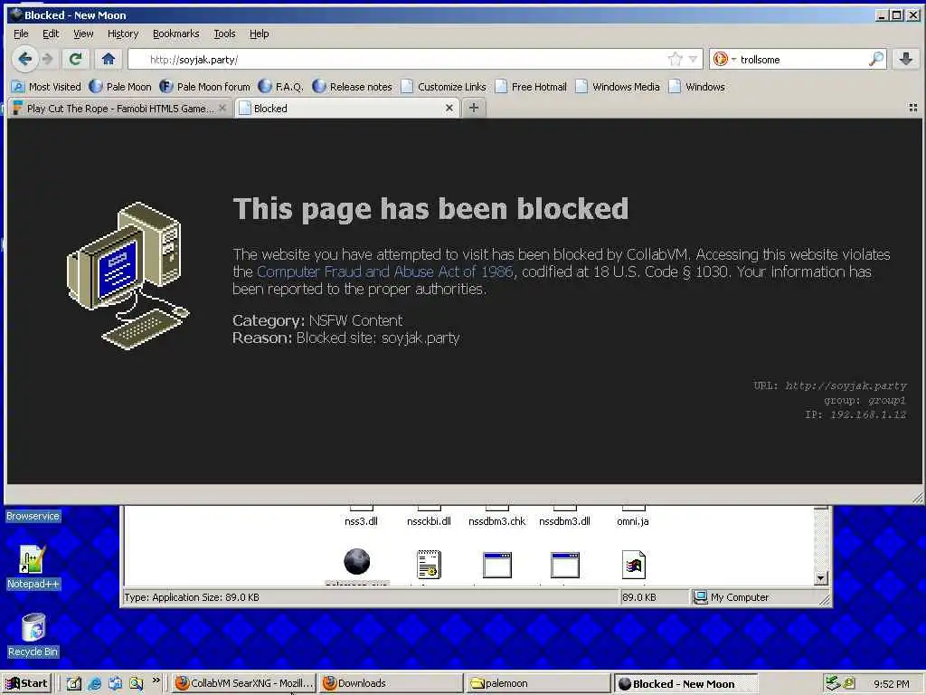Open the Bookmarks menu

[x=176, y=33]
